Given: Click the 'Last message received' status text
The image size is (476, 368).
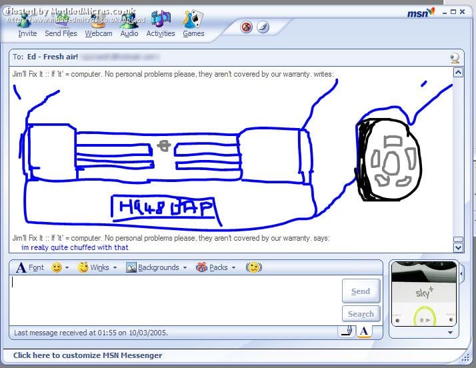Looking at the screenshot, I should click(91, 333).
